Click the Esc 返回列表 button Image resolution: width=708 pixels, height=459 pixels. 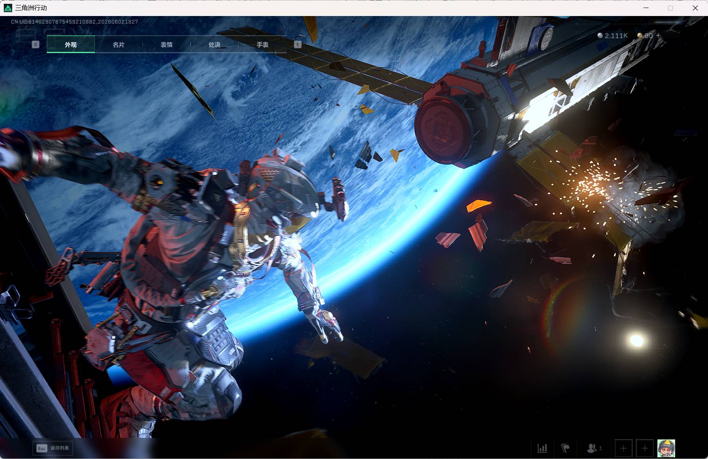pyautogui.click(x=53, y=448)
